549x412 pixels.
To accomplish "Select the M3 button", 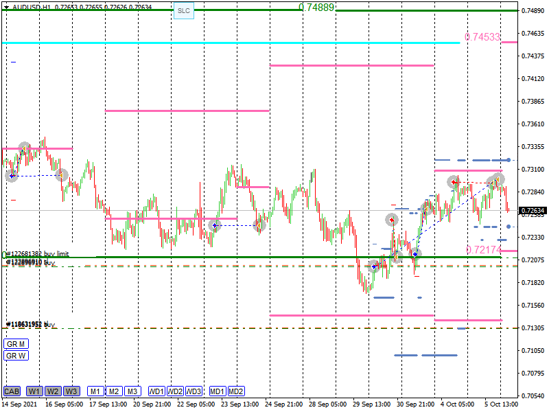I will pyautogui.click(x=132, y=391).
